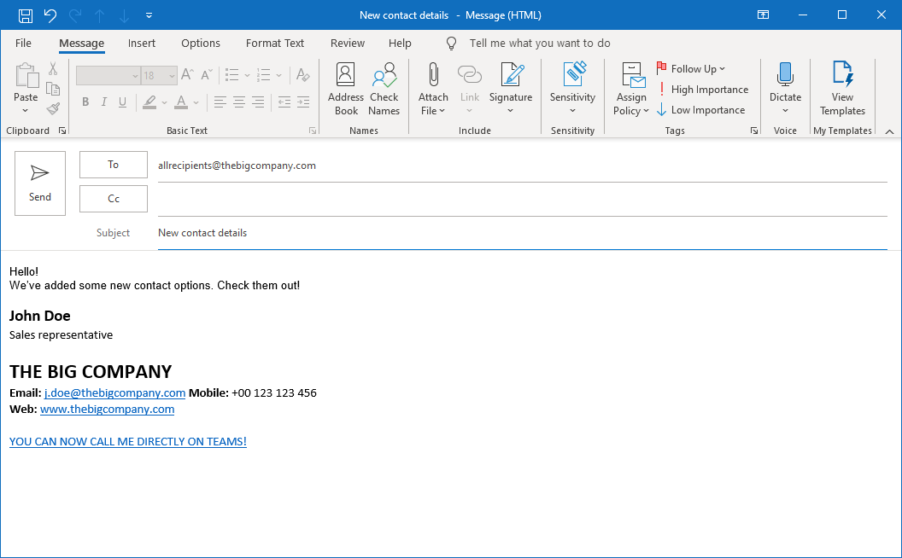902x558 pixels.
Task: Click the Save icon in title bar
Action: click(26, 15)
